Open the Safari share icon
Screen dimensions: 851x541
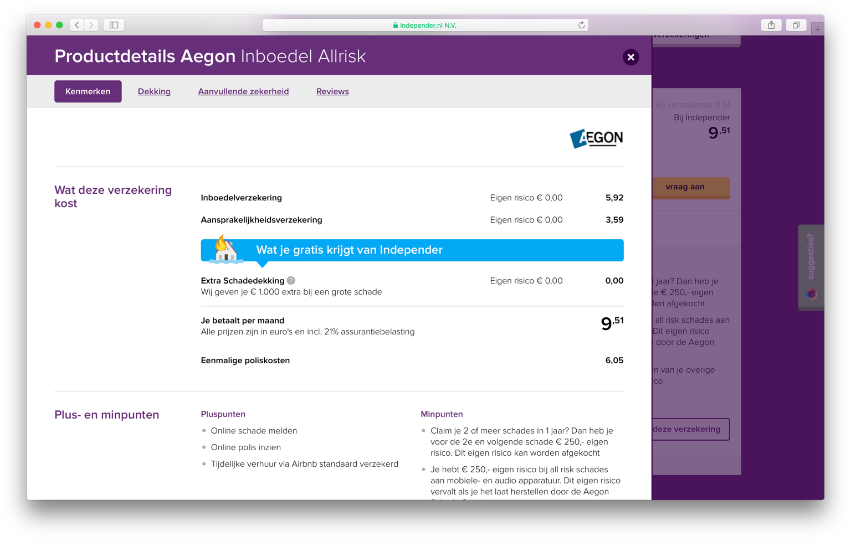tap(771, 25)
